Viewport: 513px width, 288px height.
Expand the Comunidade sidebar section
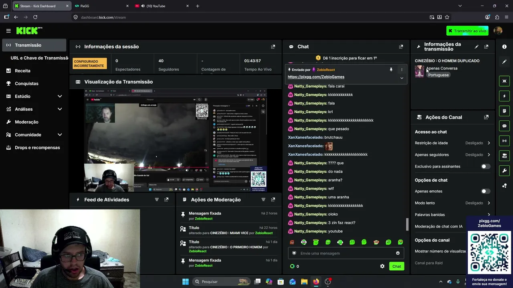coord(60,135)
